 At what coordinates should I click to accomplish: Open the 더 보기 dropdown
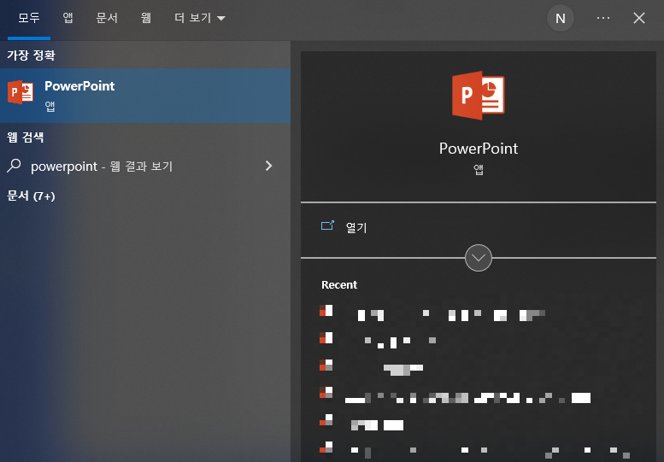click(x=199, y=18)
